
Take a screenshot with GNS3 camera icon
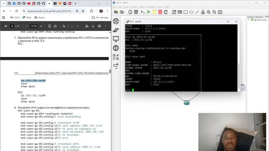pos(220,12)
